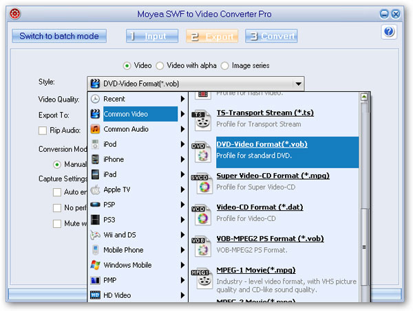Open the Style dropdown arrow
The width and height of the screenshot is (413, 311).
tap(298, 84)
